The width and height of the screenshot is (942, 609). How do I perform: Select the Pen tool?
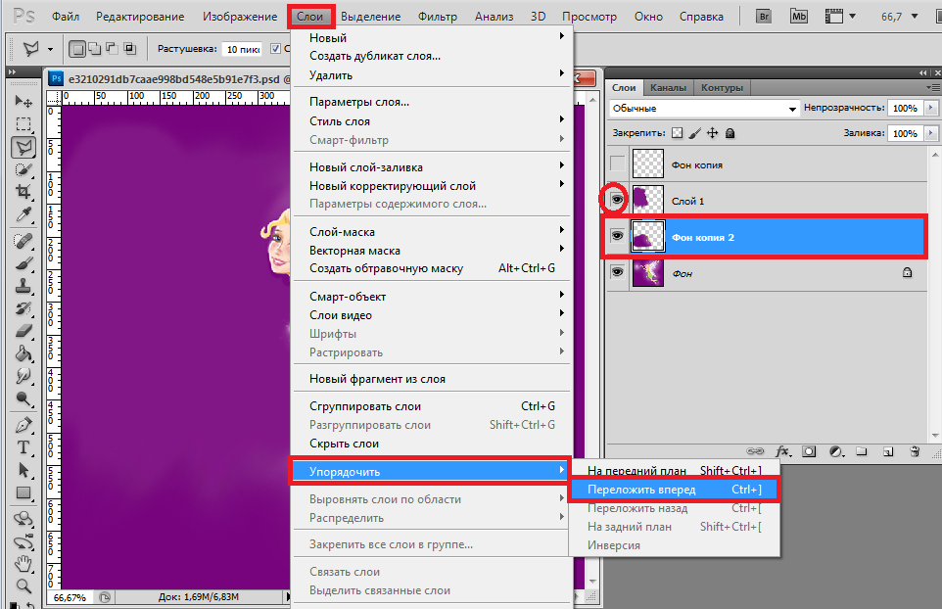24,425
